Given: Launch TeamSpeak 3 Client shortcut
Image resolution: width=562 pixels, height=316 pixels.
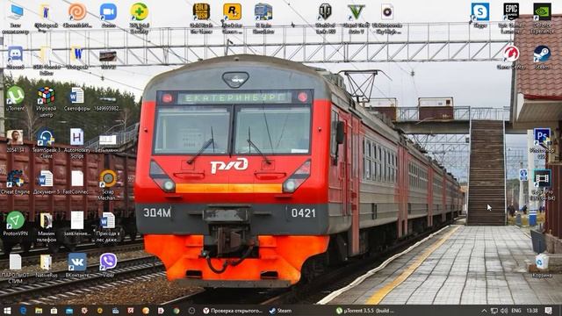Looking at the screenshot, I should click(x=46, y=137).
